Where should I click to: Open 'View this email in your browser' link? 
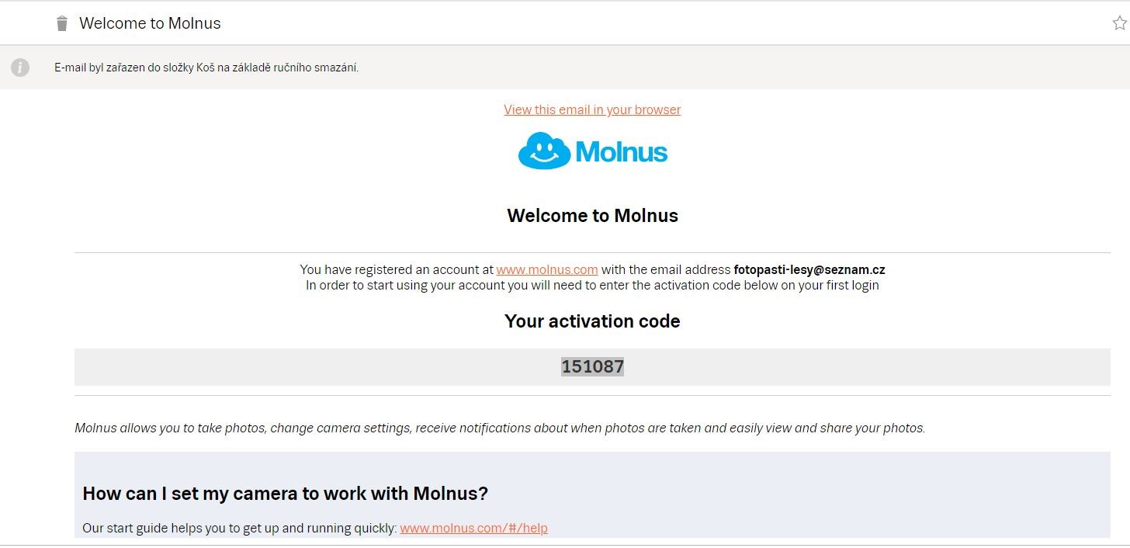tap(592, 109)
